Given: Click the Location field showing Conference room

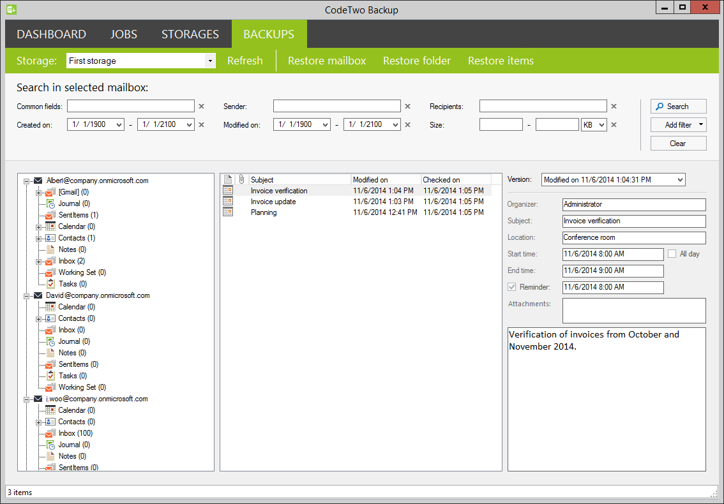Looking at the screenshot, I should 634,238.
